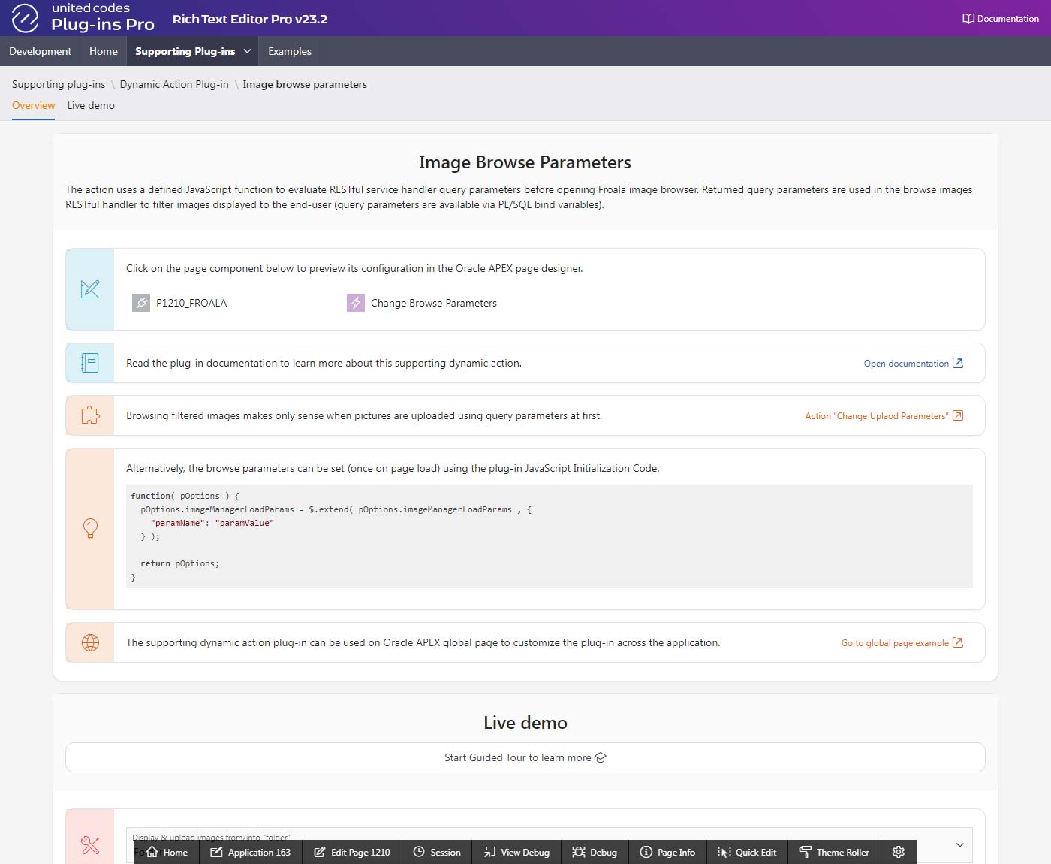Switch to the Live demo tab
The width and height of the screenshot is (1051, 864).
click(91, 105)
